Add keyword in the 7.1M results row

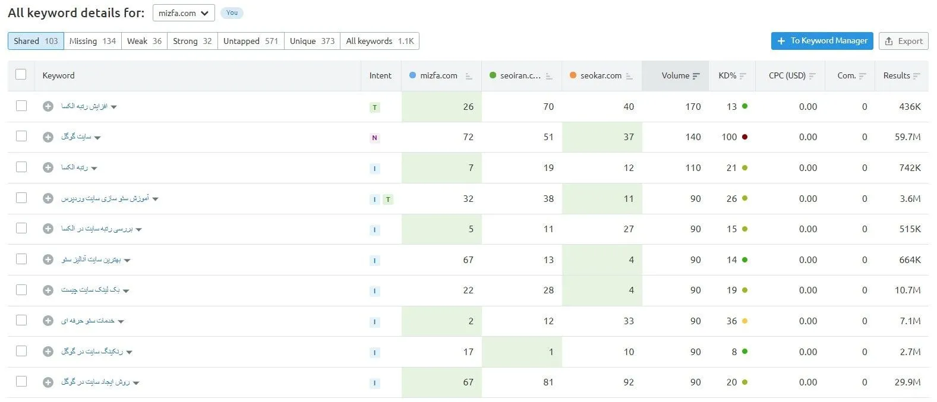(48, 321)
